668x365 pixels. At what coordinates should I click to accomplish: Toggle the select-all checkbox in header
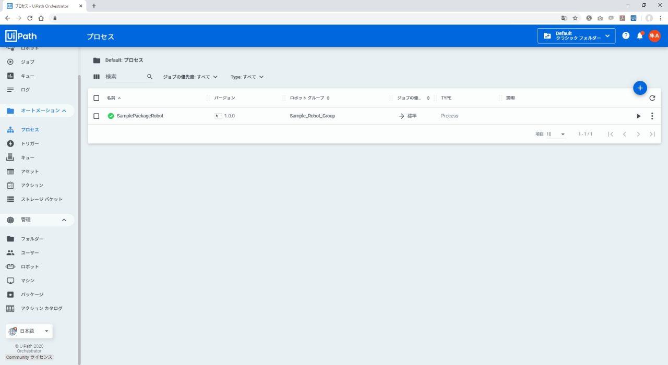click(97, 98)
